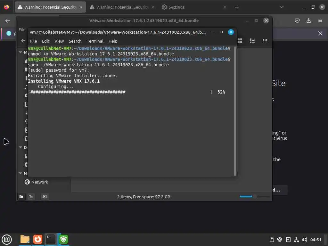
Task: Collapse the first section in the Nemo sidebar
Action: tap(20, 52)
